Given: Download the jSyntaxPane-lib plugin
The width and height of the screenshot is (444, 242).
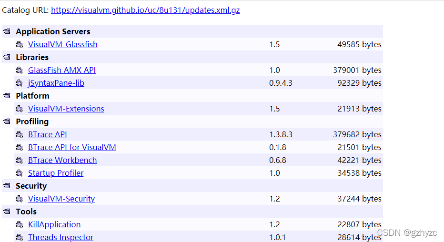Looking at the screenshot, I should tap(56, 83).
